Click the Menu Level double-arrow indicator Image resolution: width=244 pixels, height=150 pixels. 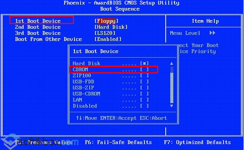(212, 33)
